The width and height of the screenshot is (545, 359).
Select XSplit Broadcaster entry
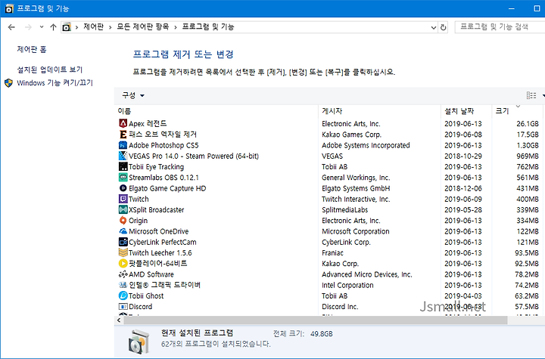point(157,209)
